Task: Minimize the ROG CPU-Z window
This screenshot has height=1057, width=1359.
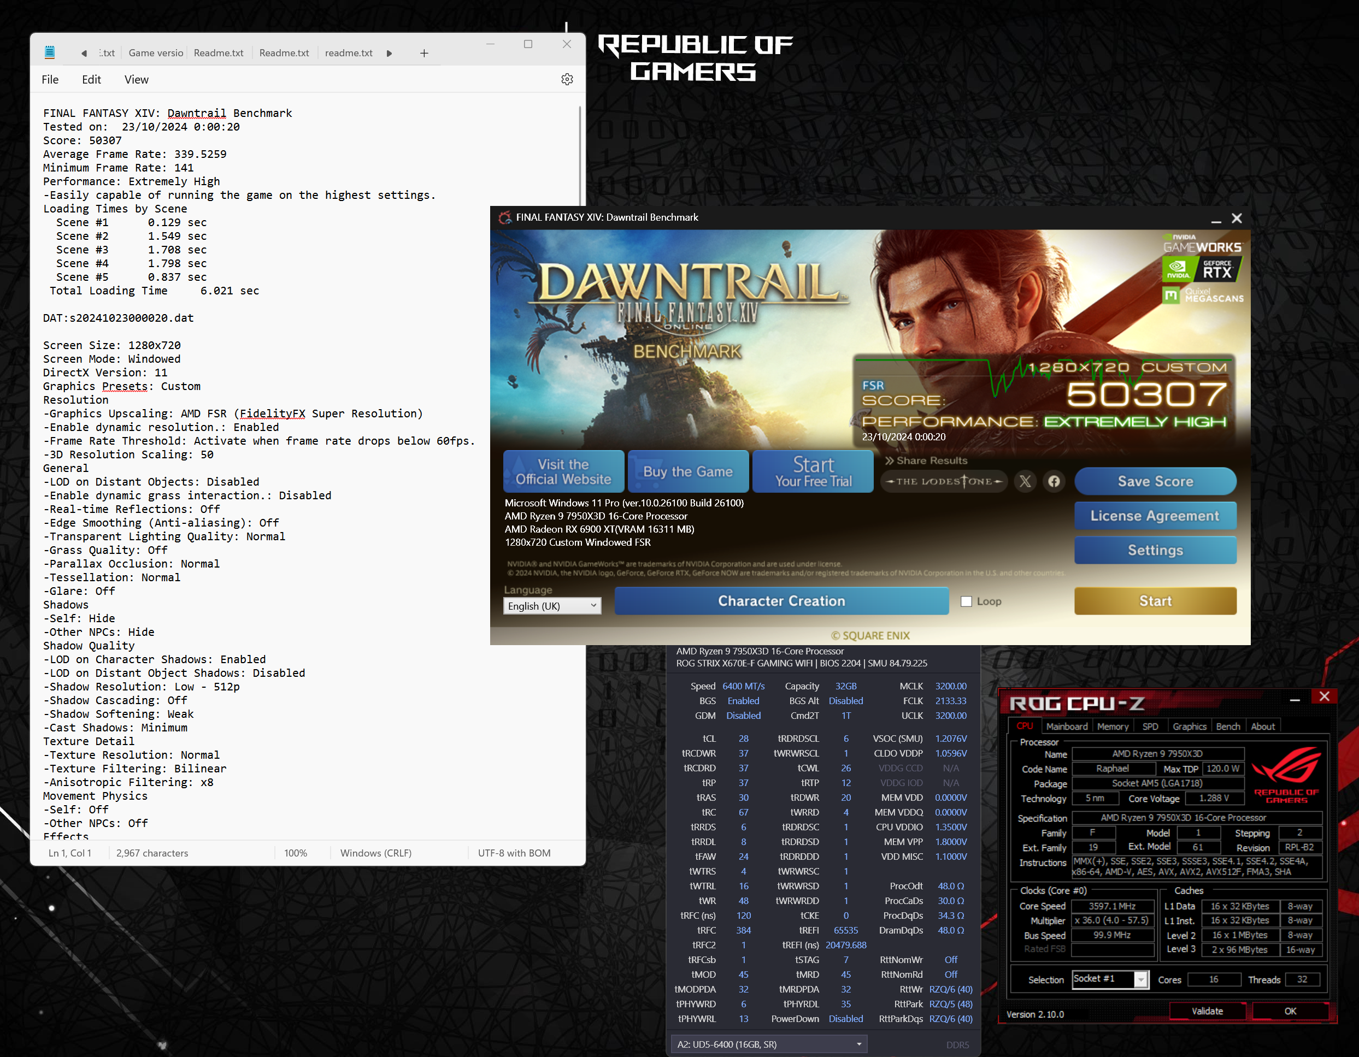Action: coord(1295,700)
